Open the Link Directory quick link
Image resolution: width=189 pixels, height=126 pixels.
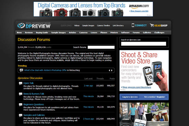118,26
